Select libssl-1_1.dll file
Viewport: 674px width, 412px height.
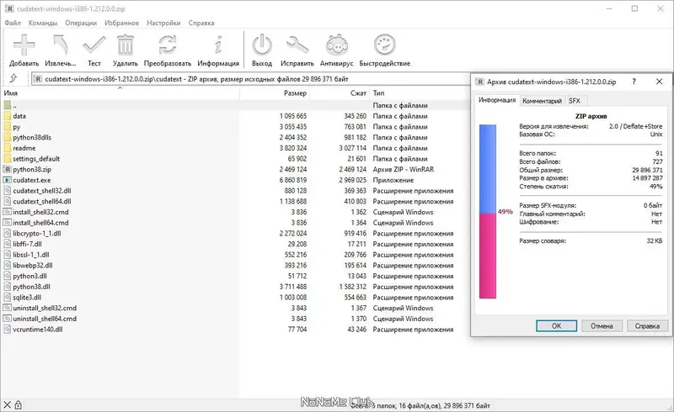pyautogui.click(x=31, y=255)
